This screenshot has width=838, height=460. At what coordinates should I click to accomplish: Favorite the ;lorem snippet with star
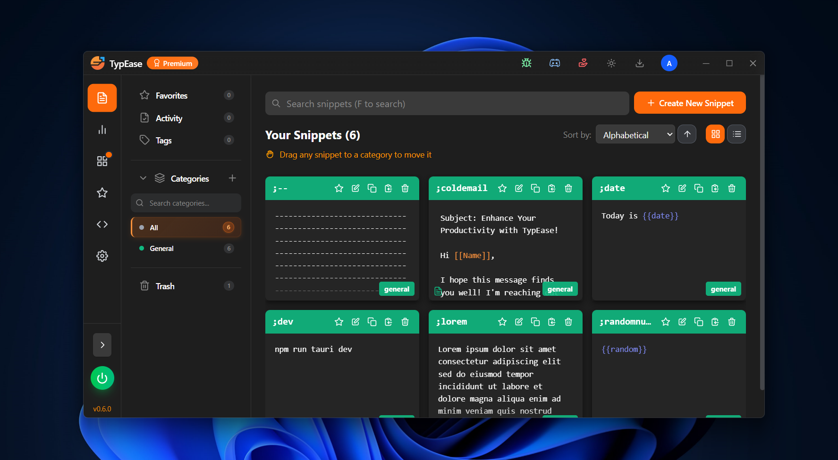(502, 322)
